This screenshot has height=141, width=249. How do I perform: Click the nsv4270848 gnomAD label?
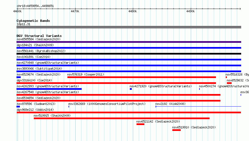pyautogui.click(x=48, y=63)
